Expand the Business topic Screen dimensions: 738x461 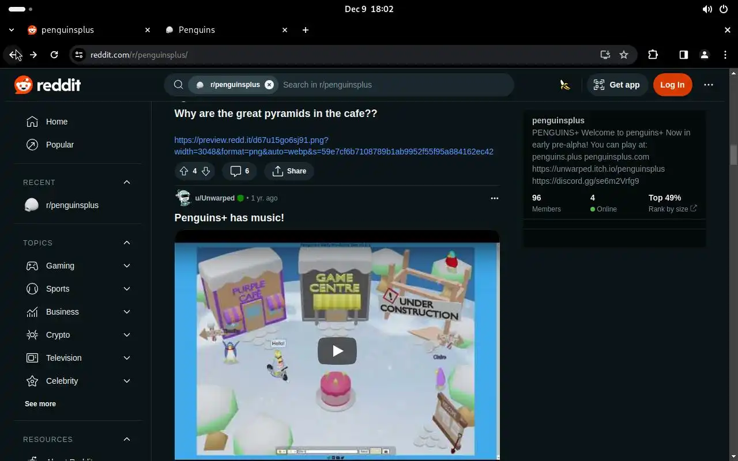[127, 312]
